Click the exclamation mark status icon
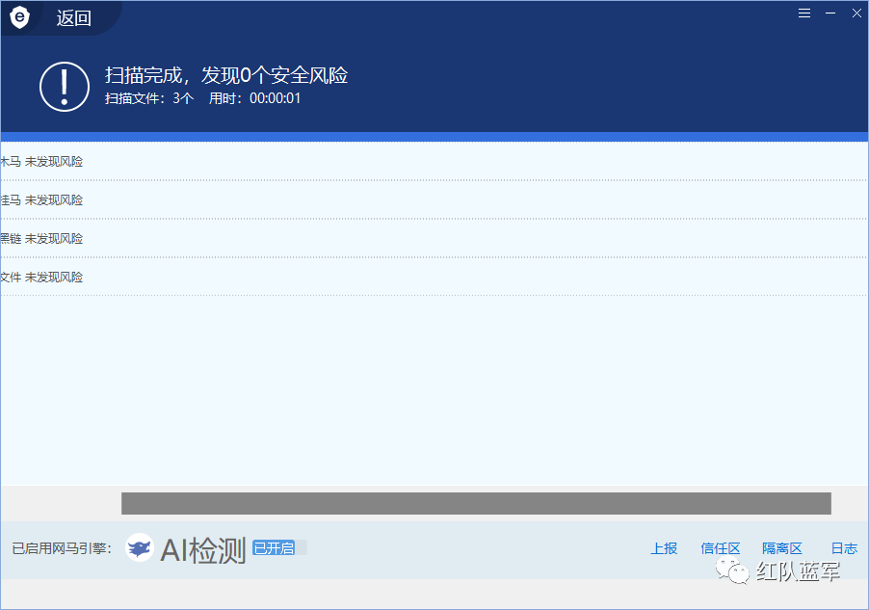Screen dimensions: 869x610 pyautogui.click(x=65, y=87)
